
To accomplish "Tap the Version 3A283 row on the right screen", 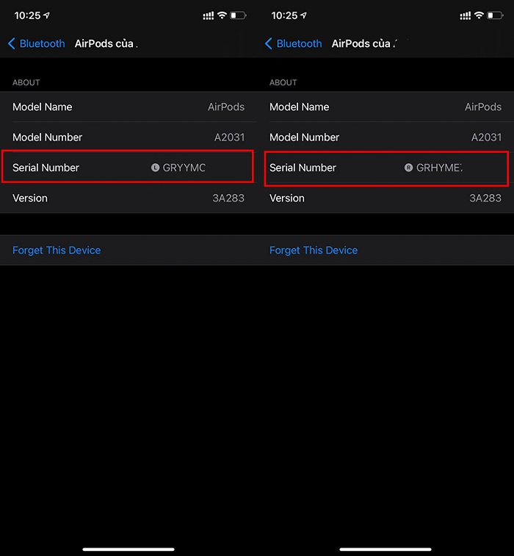I will click(x=385, y=198).
